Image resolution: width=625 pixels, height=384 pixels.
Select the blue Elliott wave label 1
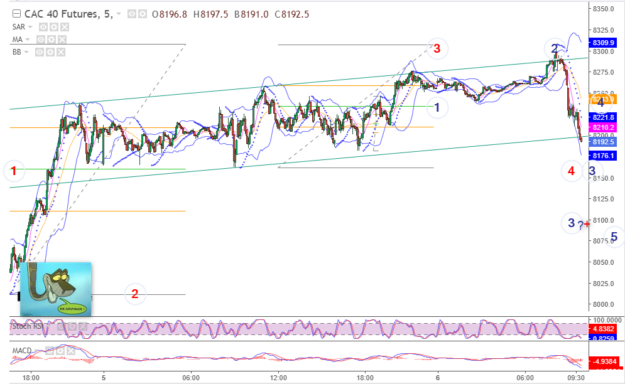(437, 107)
